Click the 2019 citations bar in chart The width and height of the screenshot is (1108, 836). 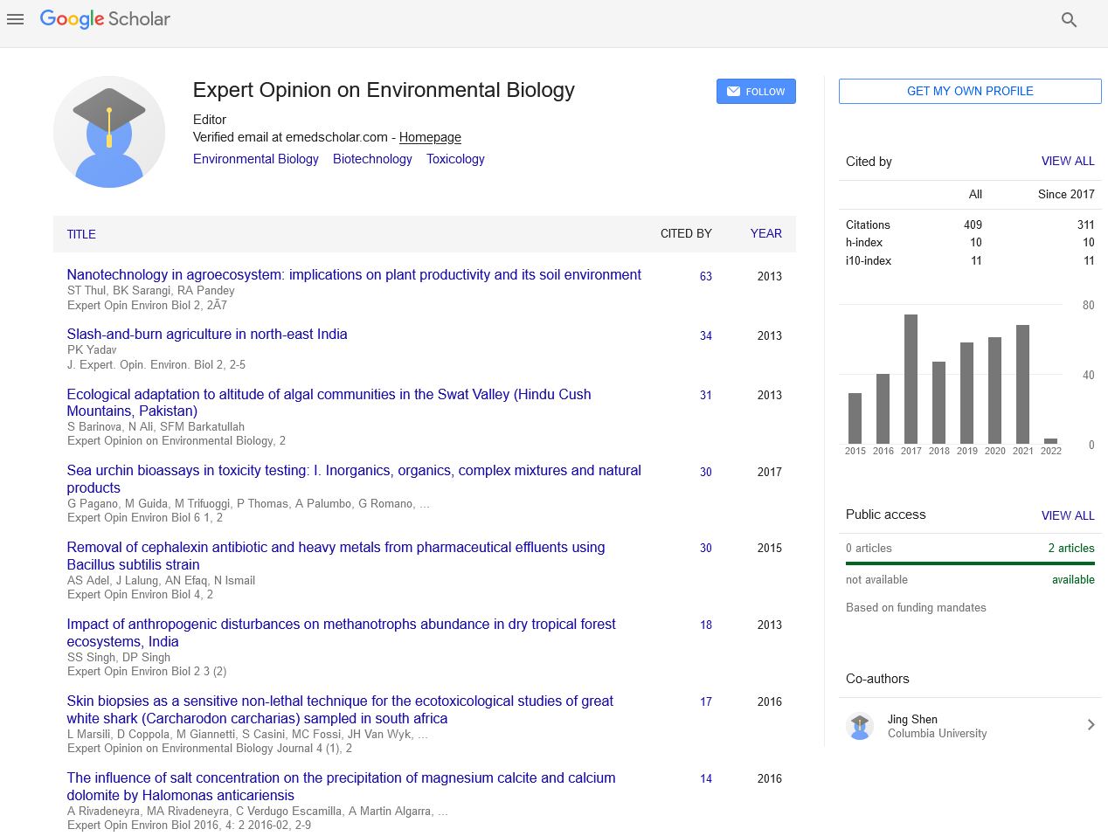pos(966,393)
